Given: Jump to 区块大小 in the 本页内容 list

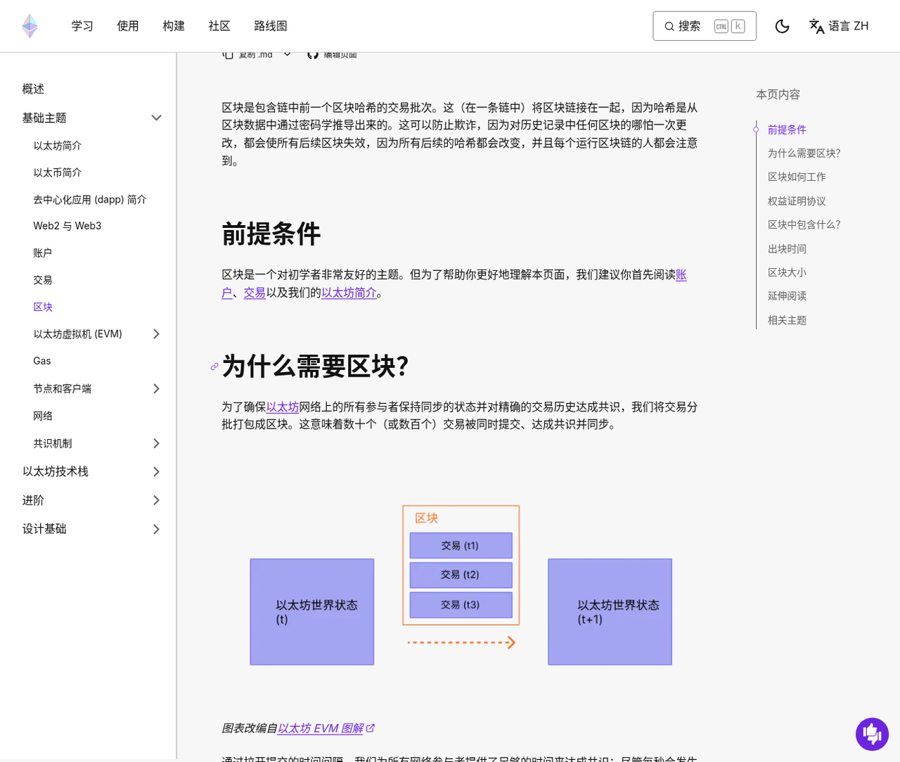Looking at the screenshot, I should pos(787,272).
